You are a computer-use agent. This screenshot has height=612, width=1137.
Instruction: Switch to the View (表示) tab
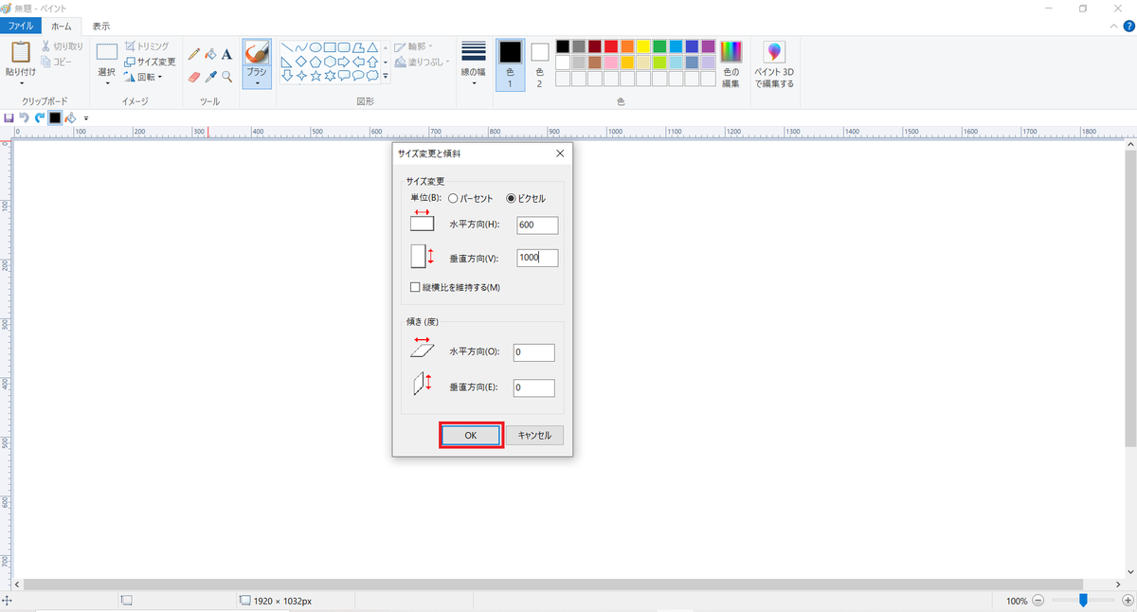click(x=100, y=27)
